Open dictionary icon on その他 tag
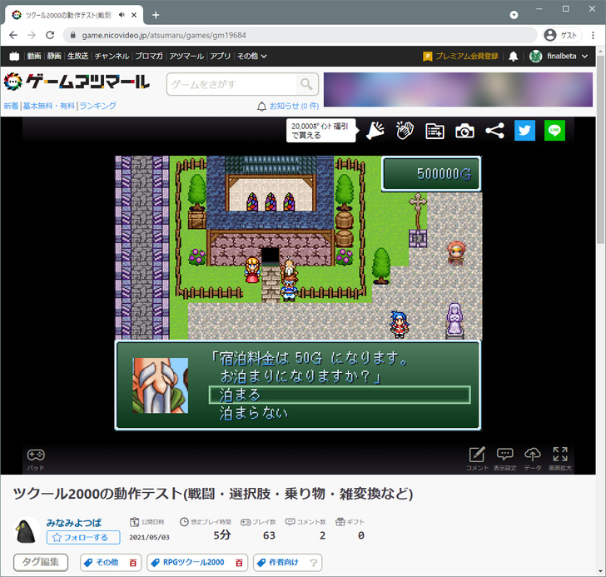The height and width of the screenshot is (577, 606). coord(133,563)
